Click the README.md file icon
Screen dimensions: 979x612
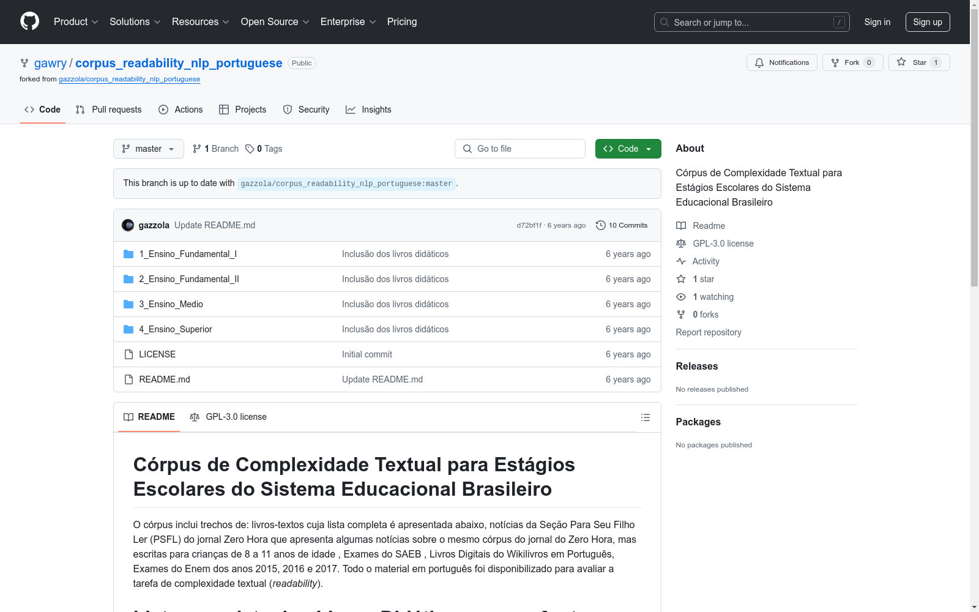128,379
